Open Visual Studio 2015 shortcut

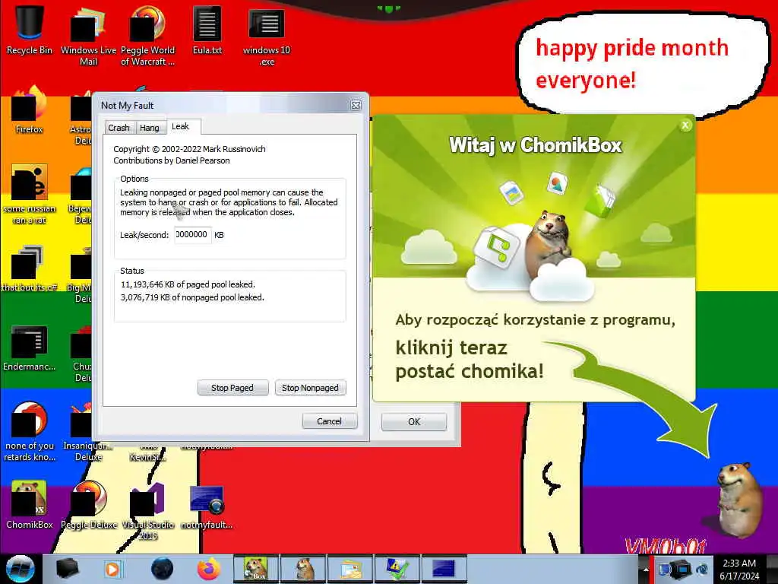coord(148,510)
